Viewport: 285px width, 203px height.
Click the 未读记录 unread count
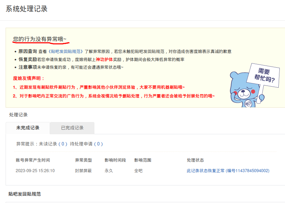point(63,144)
